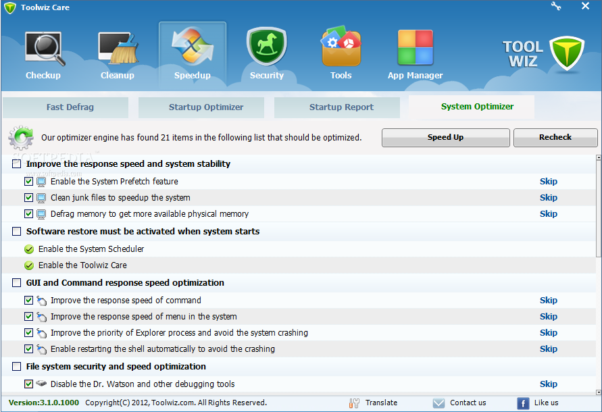This screenshot has width=602, height=412.
Task: Uncheck Disable the Dr. Watson checkbox
Action: pos(29,384)
